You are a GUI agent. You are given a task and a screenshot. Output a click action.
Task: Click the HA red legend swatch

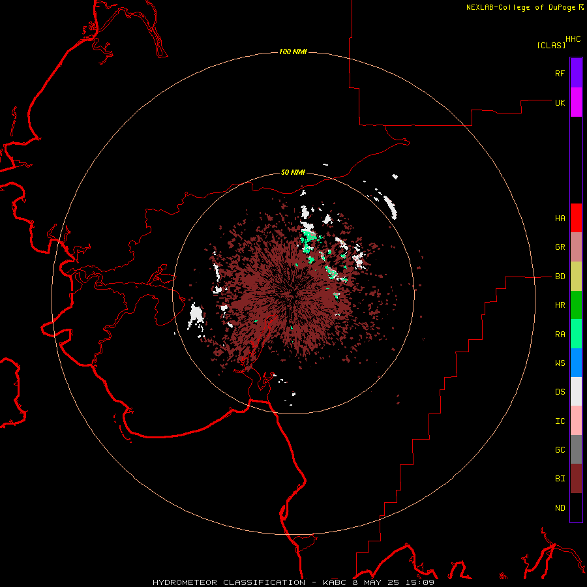click(576, 218)
